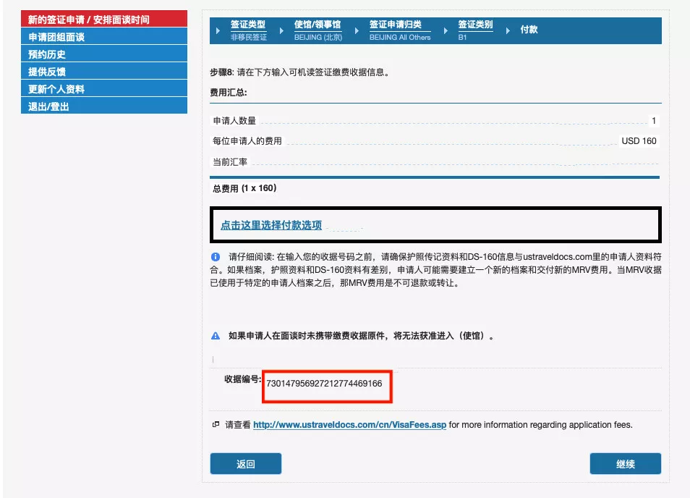Viewport: 690px width, 498px height.
Task: Click arrow icon before 付款
Action: [x=508, y=31]
